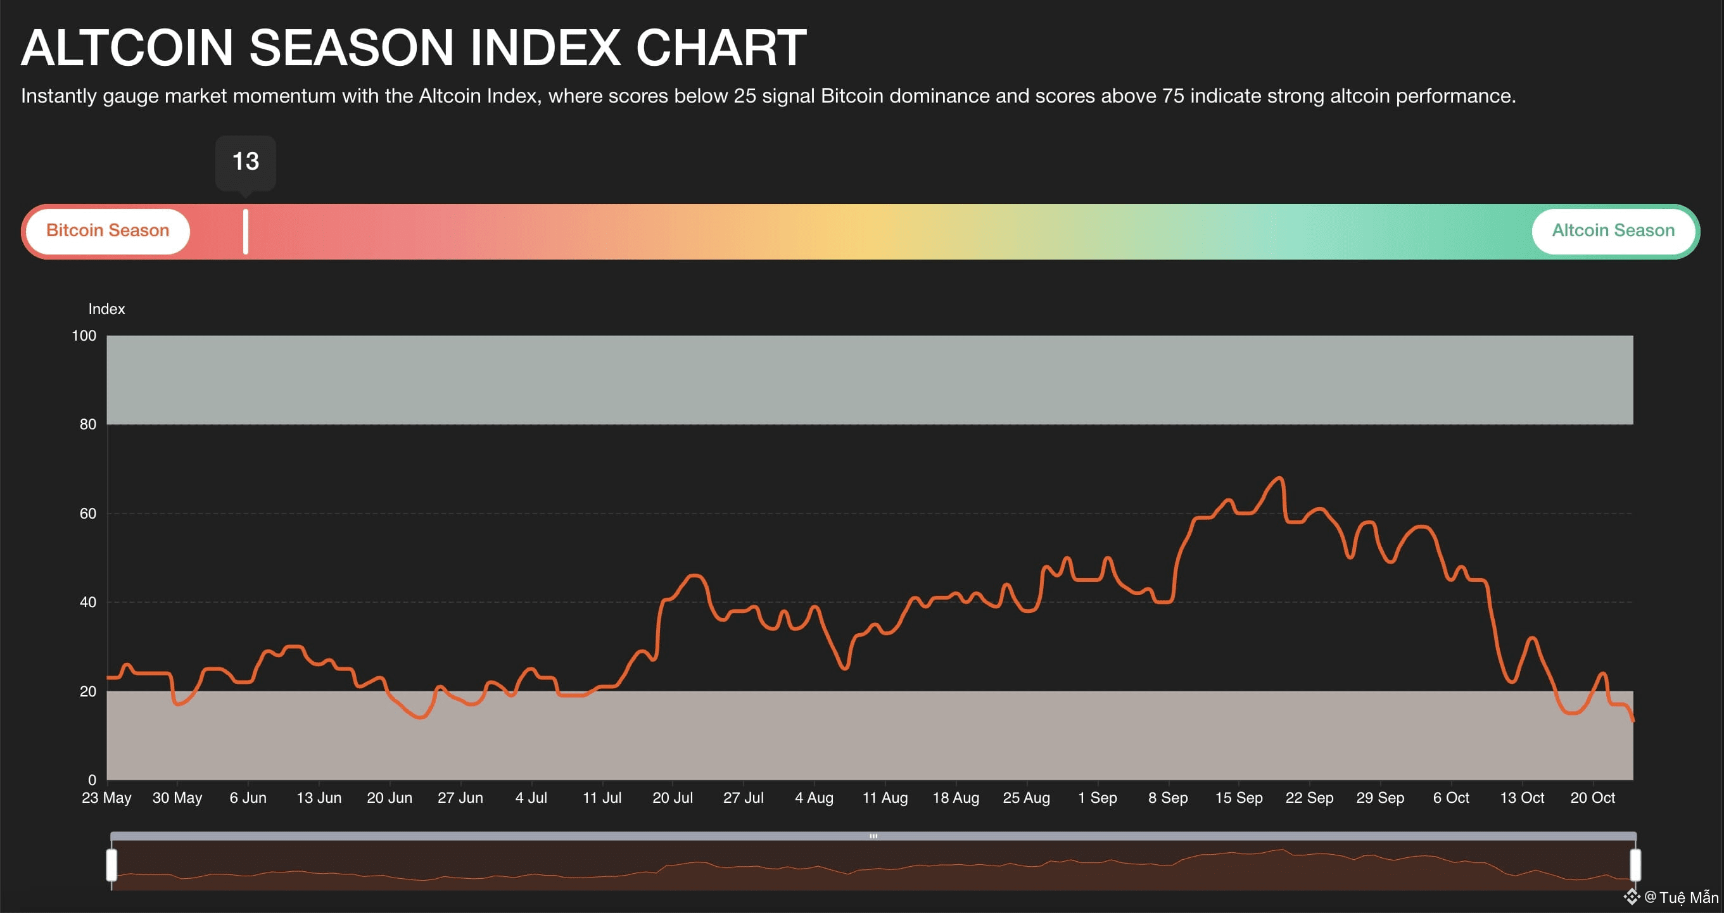The image size is (1724, 913).
Task: Select the 15 Sep x-axis label
Action: tap(1238, 798)
